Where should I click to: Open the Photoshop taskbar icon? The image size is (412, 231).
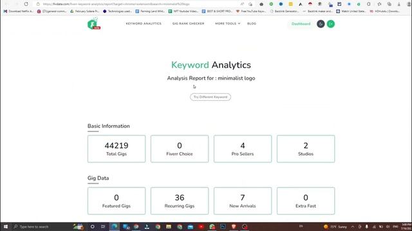click(x=223, y=227)
